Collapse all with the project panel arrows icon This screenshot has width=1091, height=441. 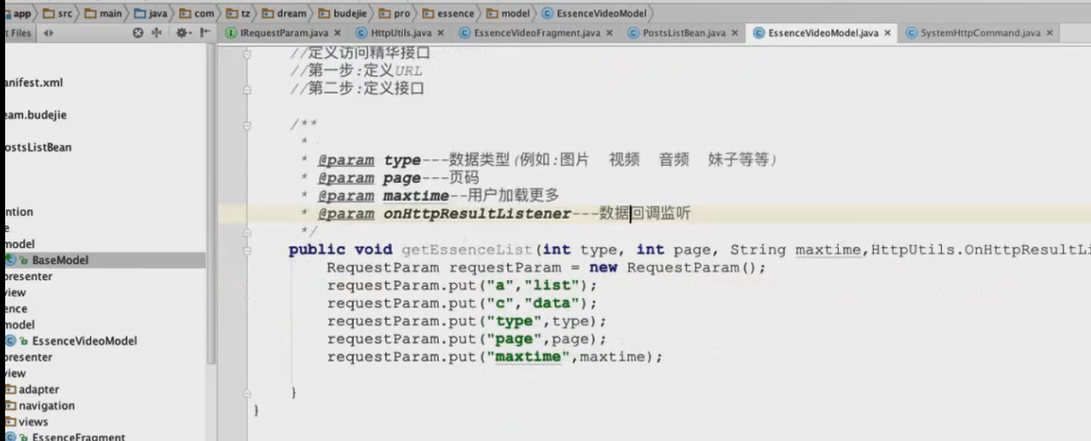click(157, 33)
